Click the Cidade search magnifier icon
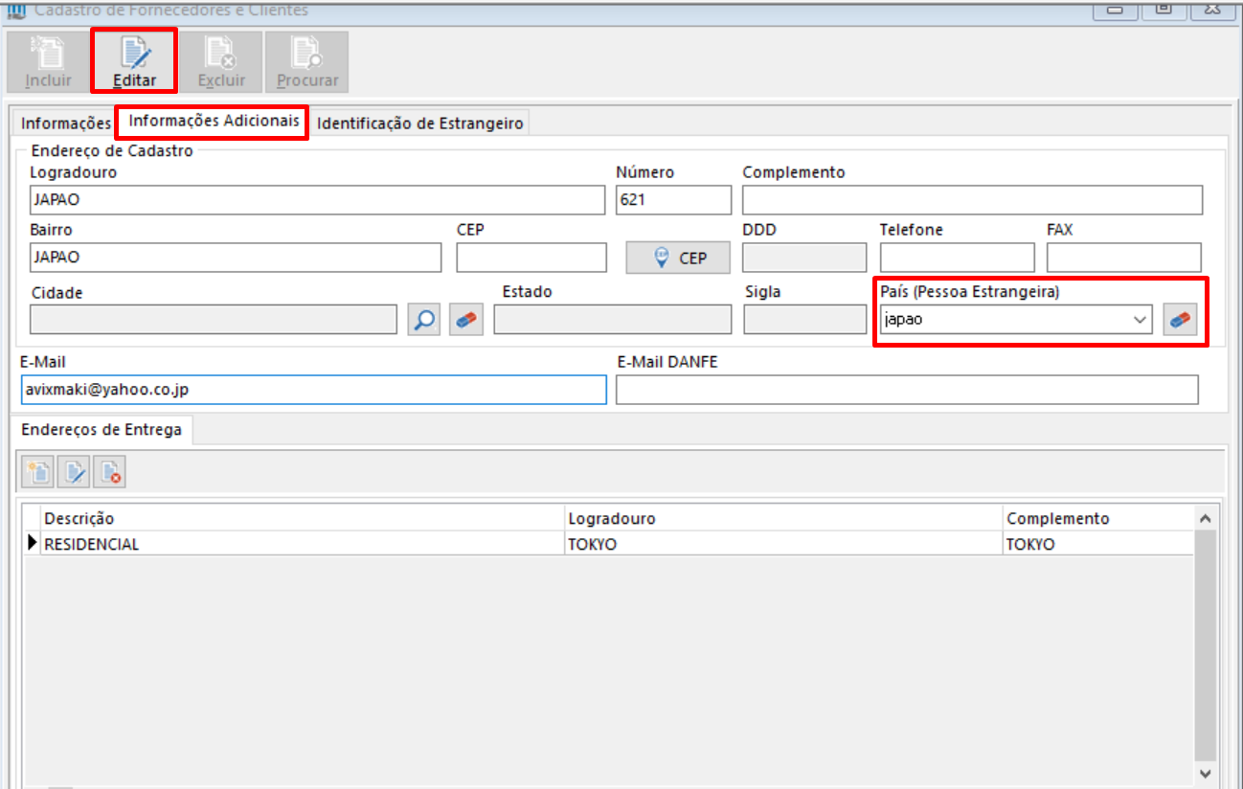 point(423,319)
